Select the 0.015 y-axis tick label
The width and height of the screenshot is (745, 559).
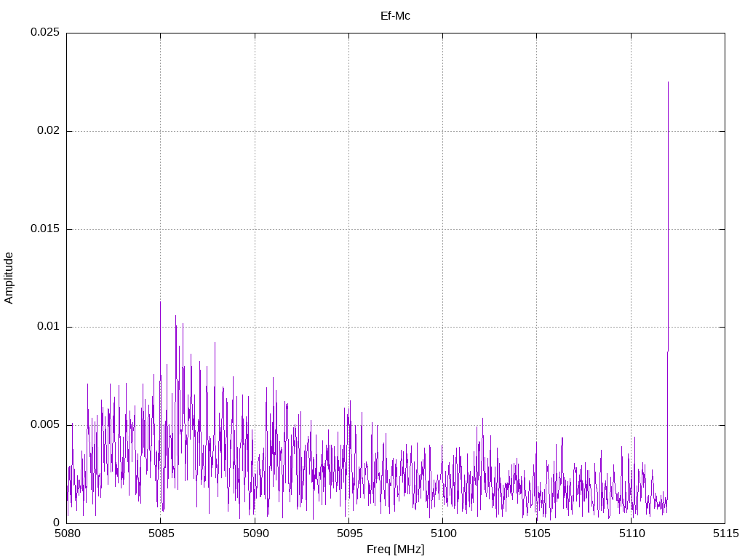[44, 229]
